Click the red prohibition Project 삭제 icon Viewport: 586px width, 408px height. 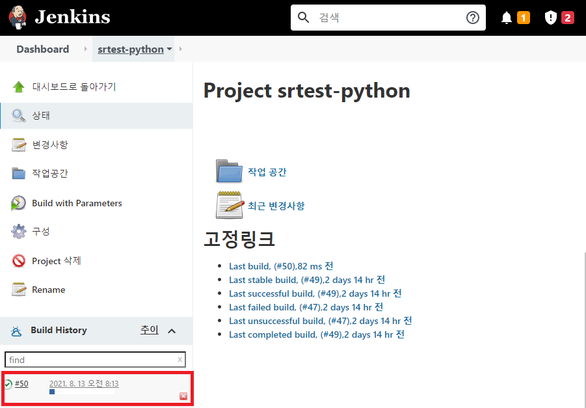click(19, 261)
